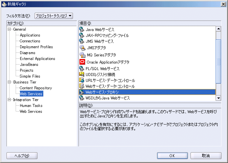
Task: Click the Webサービス・プロキシ icon
Action: tap(81, 92)
